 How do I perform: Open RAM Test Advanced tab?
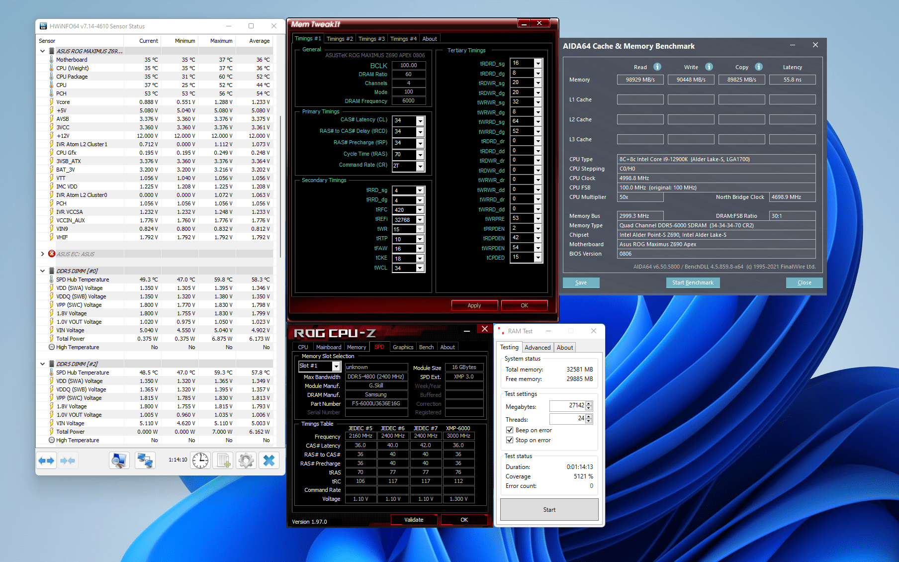point(538,348)
